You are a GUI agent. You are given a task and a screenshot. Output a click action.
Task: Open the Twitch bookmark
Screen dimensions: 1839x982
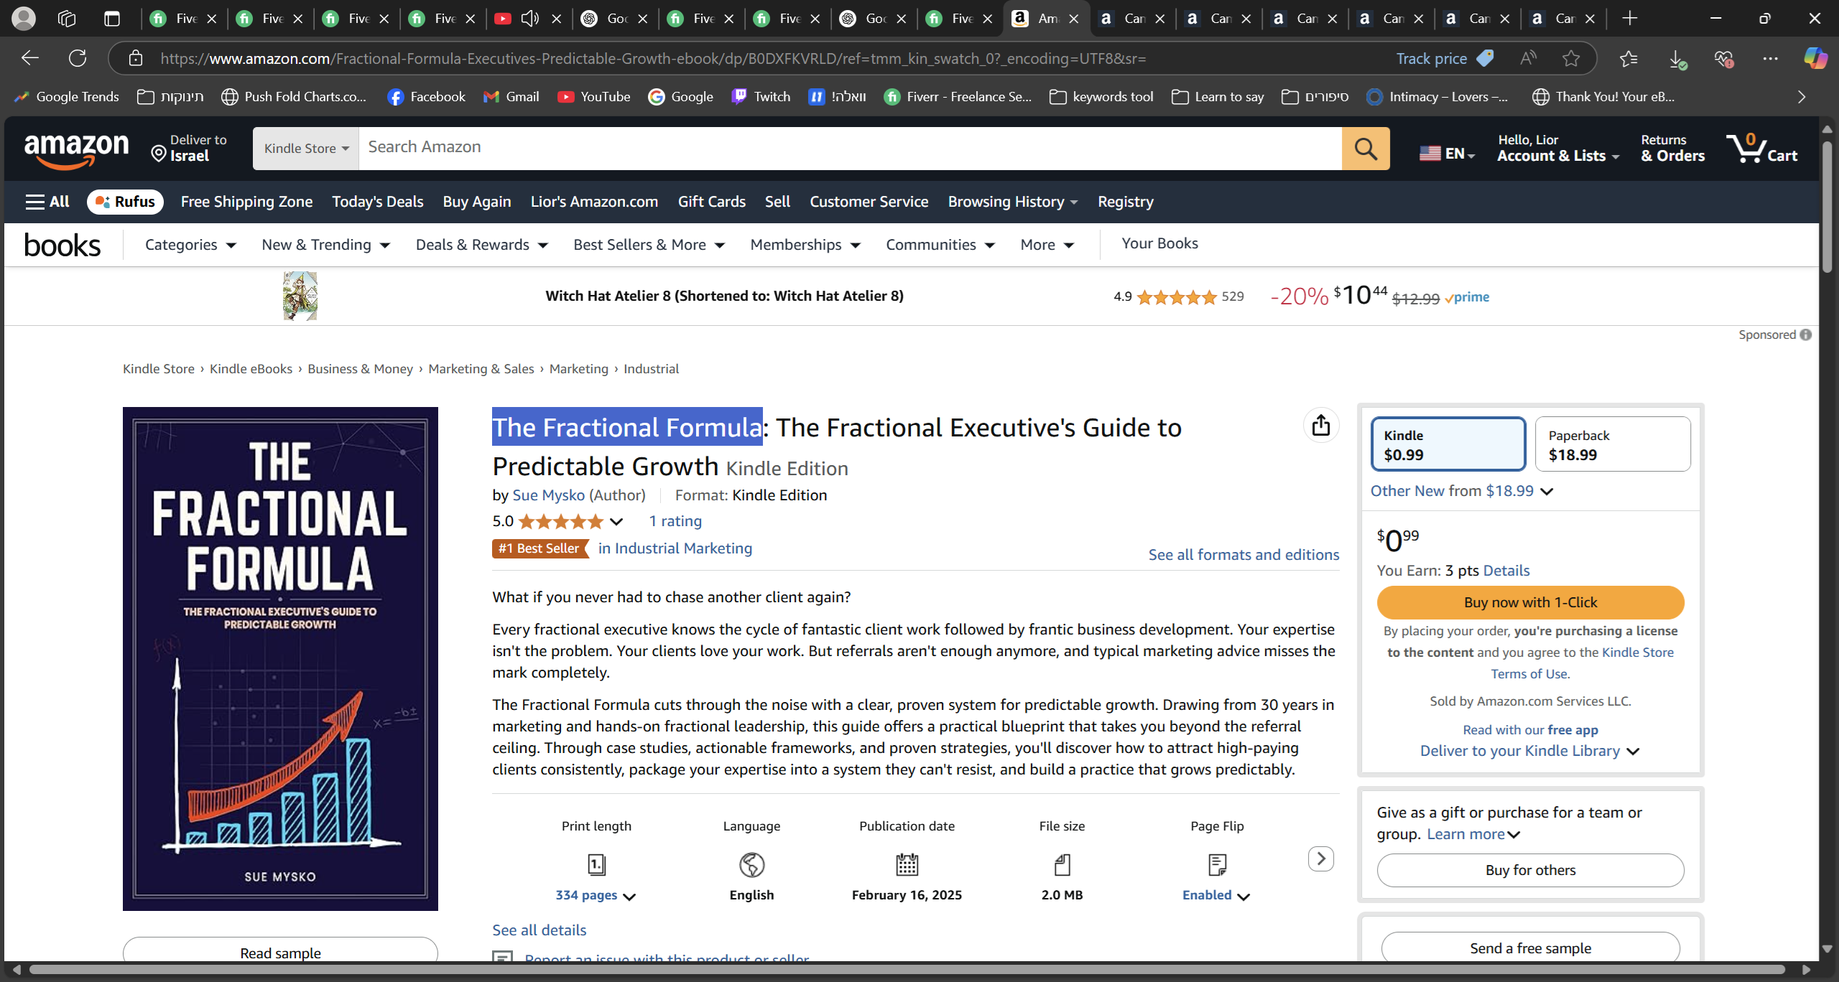pyautogui.click(x=761, y=97)
